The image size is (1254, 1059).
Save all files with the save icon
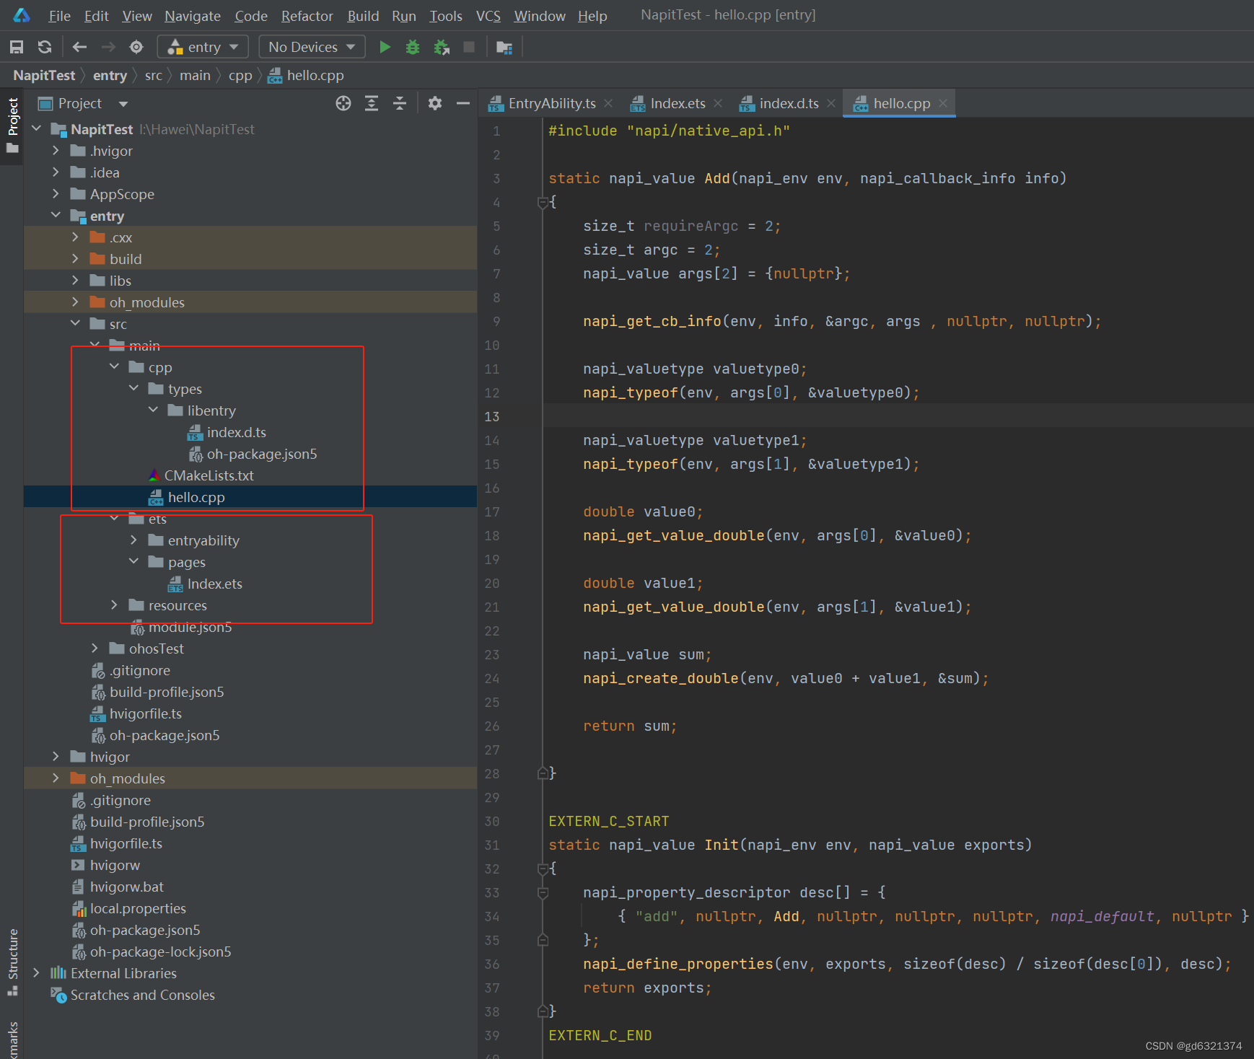(x=16, y=46)
